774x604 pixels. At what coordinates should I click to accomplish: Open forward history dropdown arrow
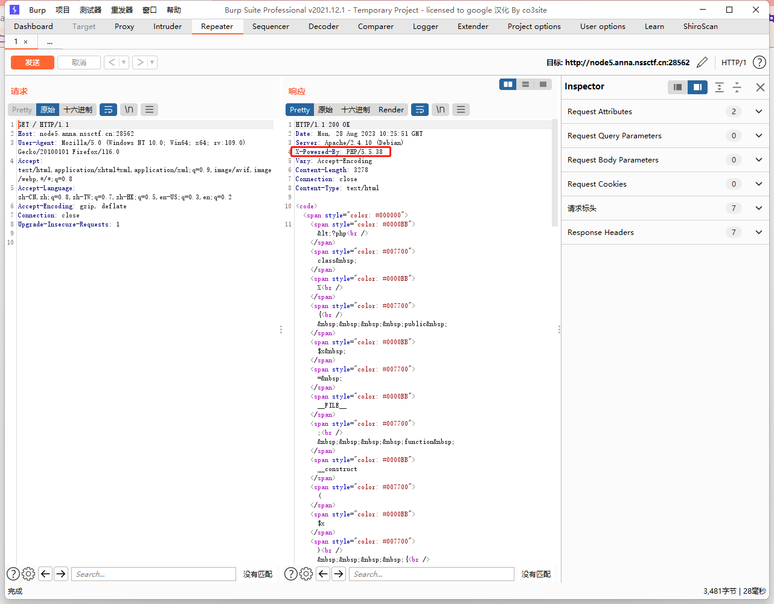[x=152, y=62]
